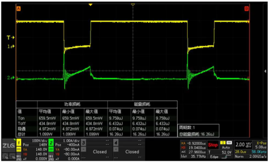Viewport: 268px width, 162px height.
Task: Select the channel 2 green badge
Action: click(x=52, y=142)
